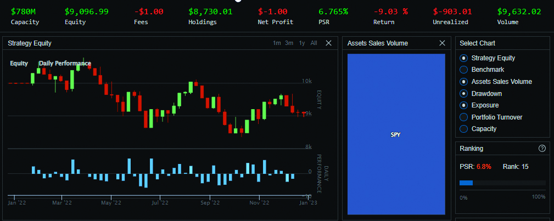Click the $-903.01 Unrealized value
The height and width of the screenshot is (221, 554).
(x=452, y=12)
